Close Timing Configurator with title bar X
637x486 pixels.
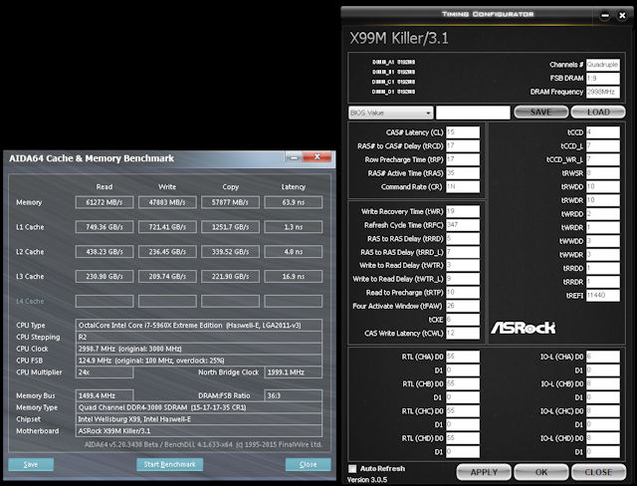622,16
